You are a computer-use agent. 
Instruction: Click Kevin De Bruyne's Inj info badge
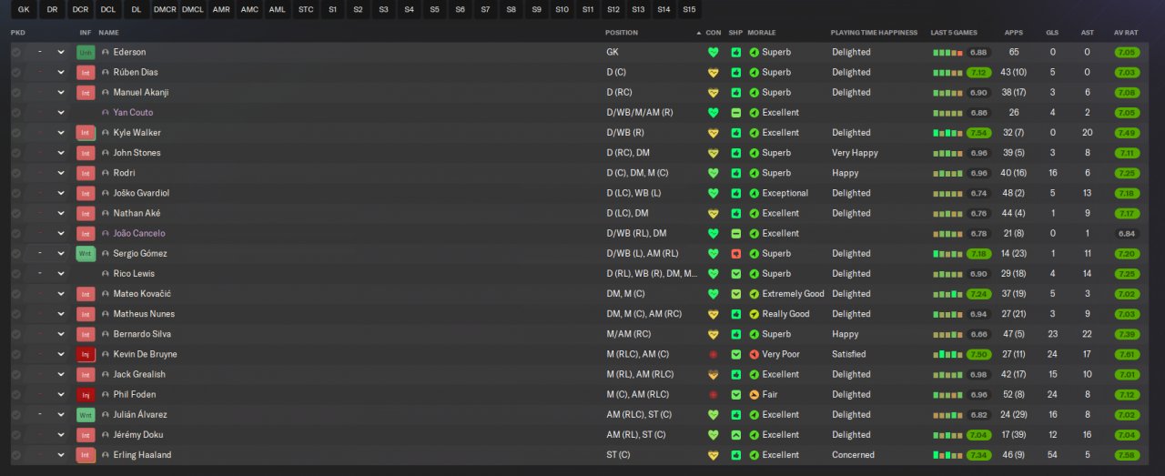tap(86, 354)
